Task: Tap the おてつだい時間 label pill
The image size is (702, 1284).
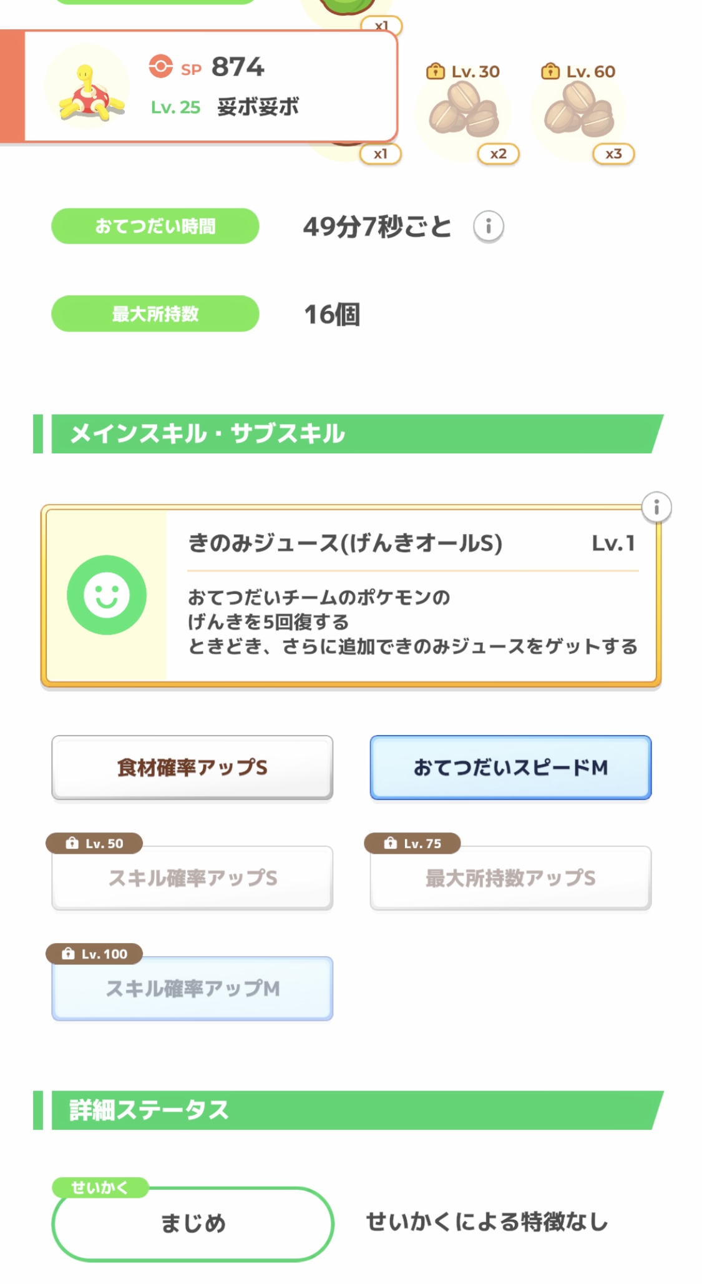Action: (x=155, y=226)
